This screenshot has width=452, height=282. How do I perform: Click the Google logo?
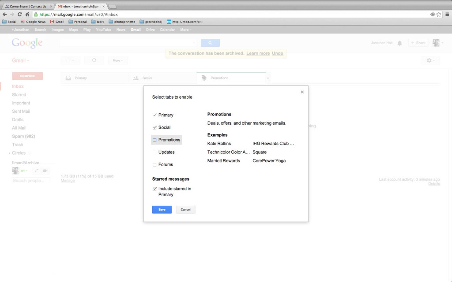(27, 43)
